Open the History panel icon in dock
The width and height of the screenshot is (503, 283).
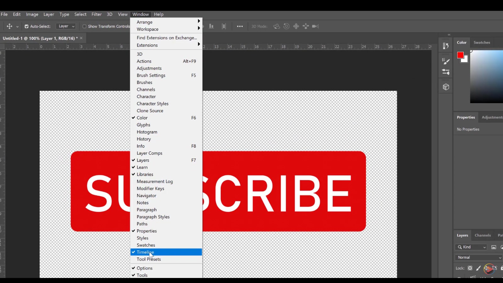click(446, 46)
